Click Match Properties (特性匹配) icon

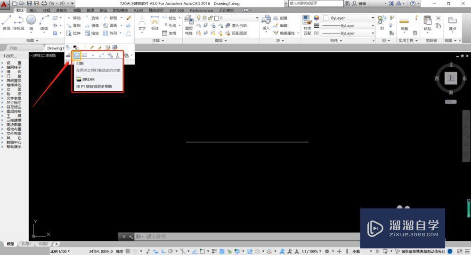307,25
